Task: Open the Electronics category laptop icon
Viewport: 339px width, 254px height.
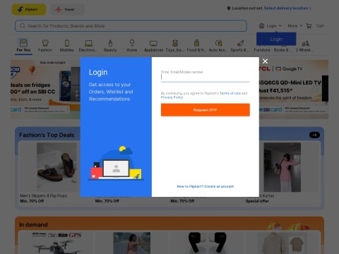Action: coord(88,43)
